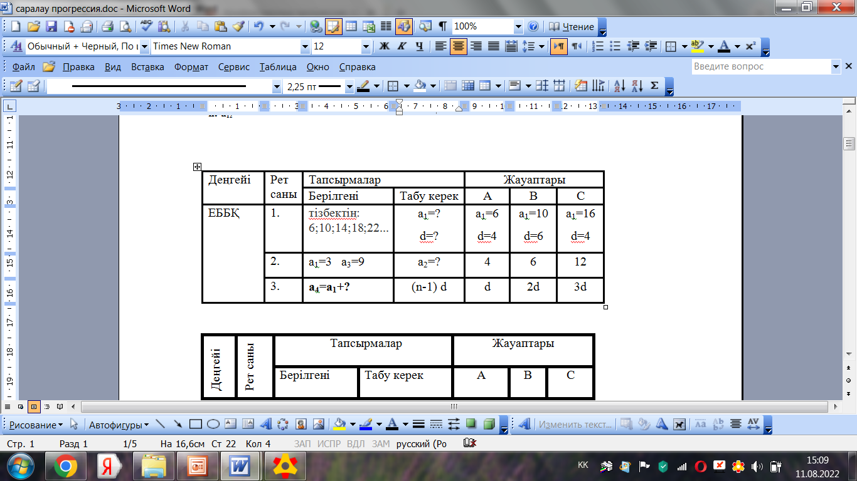Image resolution: width=857 pixels, height=481 pixels.
Task: Open the Вставка menu
Action: click(147, 67)
